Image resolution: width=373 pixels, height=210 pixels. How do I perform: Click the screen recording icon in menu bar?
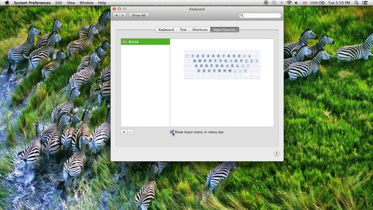click(x=266, y=3)
